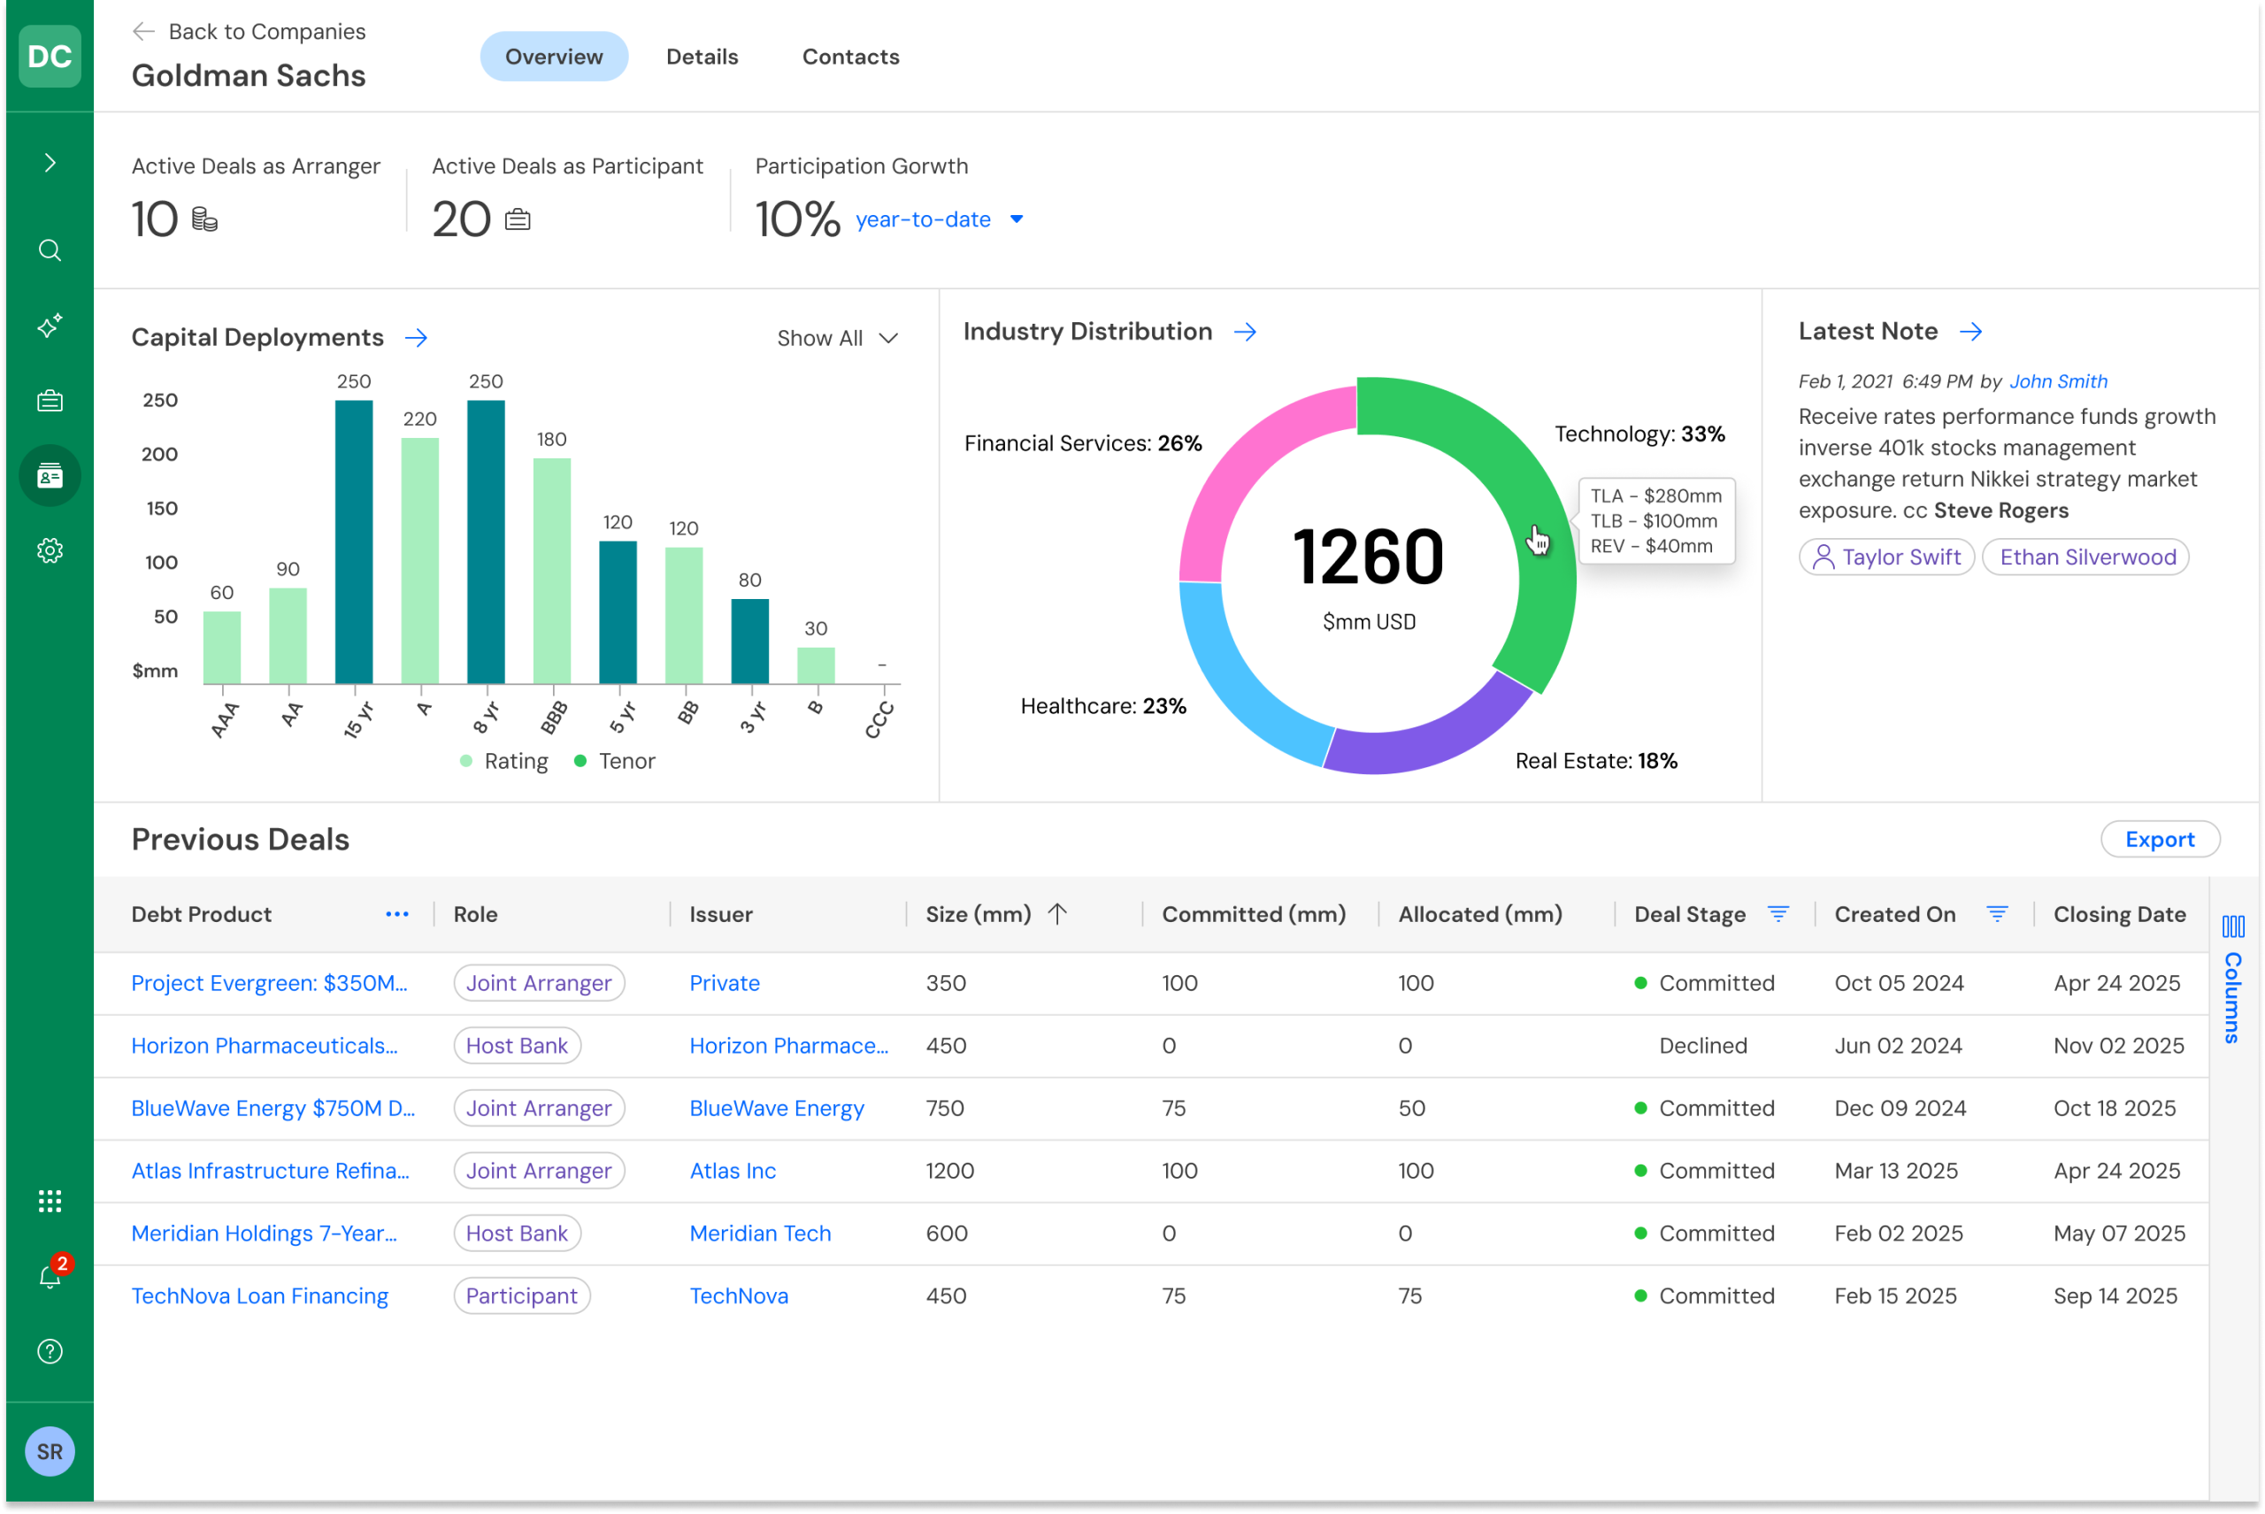Click the help question mark icon

click(x=50, y=1351)
